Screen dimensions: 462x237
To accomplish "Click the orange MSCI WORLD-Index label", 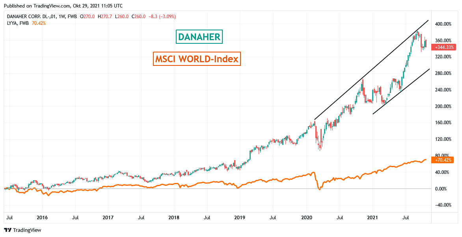I will click(196, 59).
